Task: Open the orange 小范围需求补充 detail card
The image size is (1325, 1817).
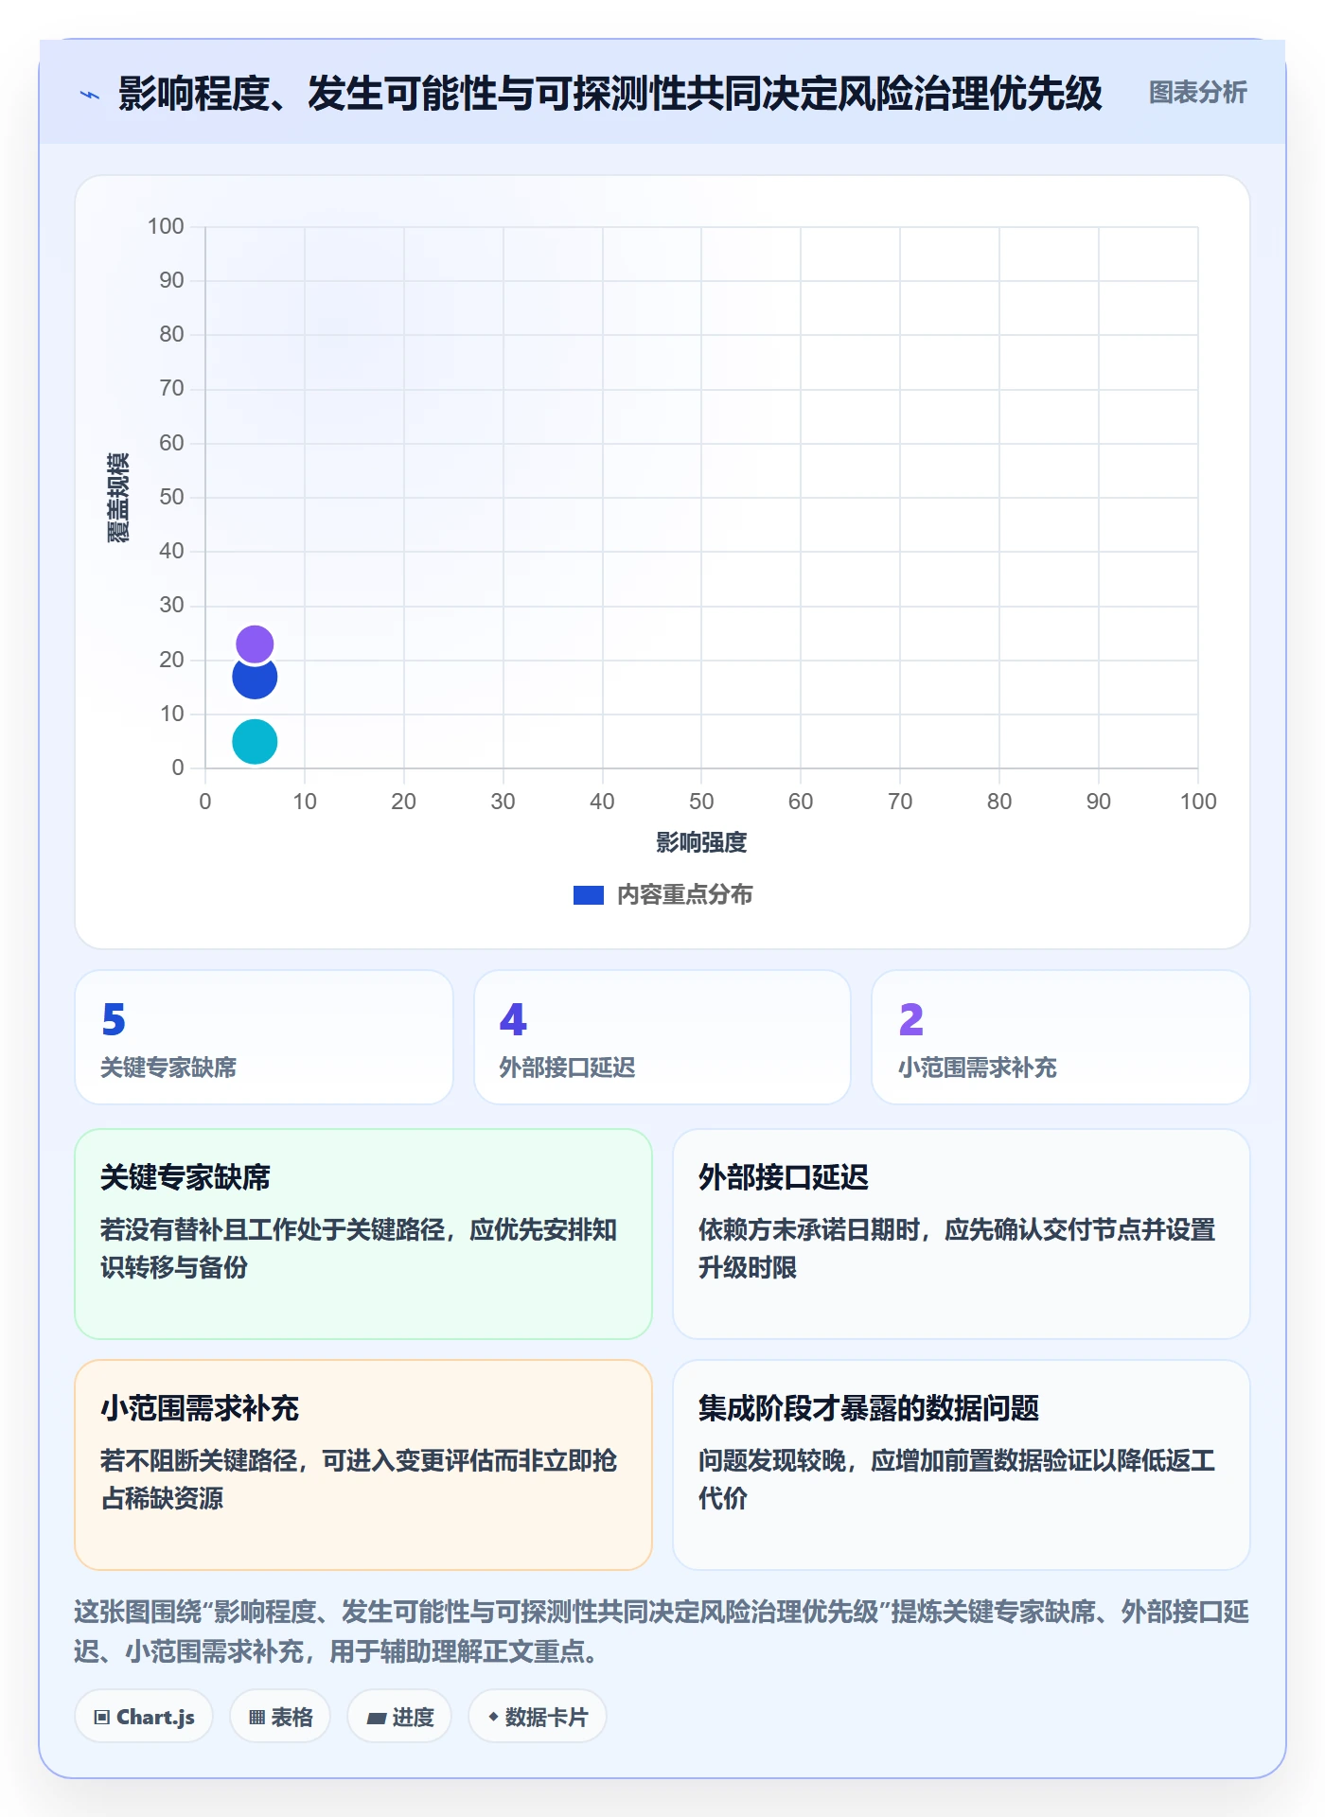Action: tap(363, 1465)
